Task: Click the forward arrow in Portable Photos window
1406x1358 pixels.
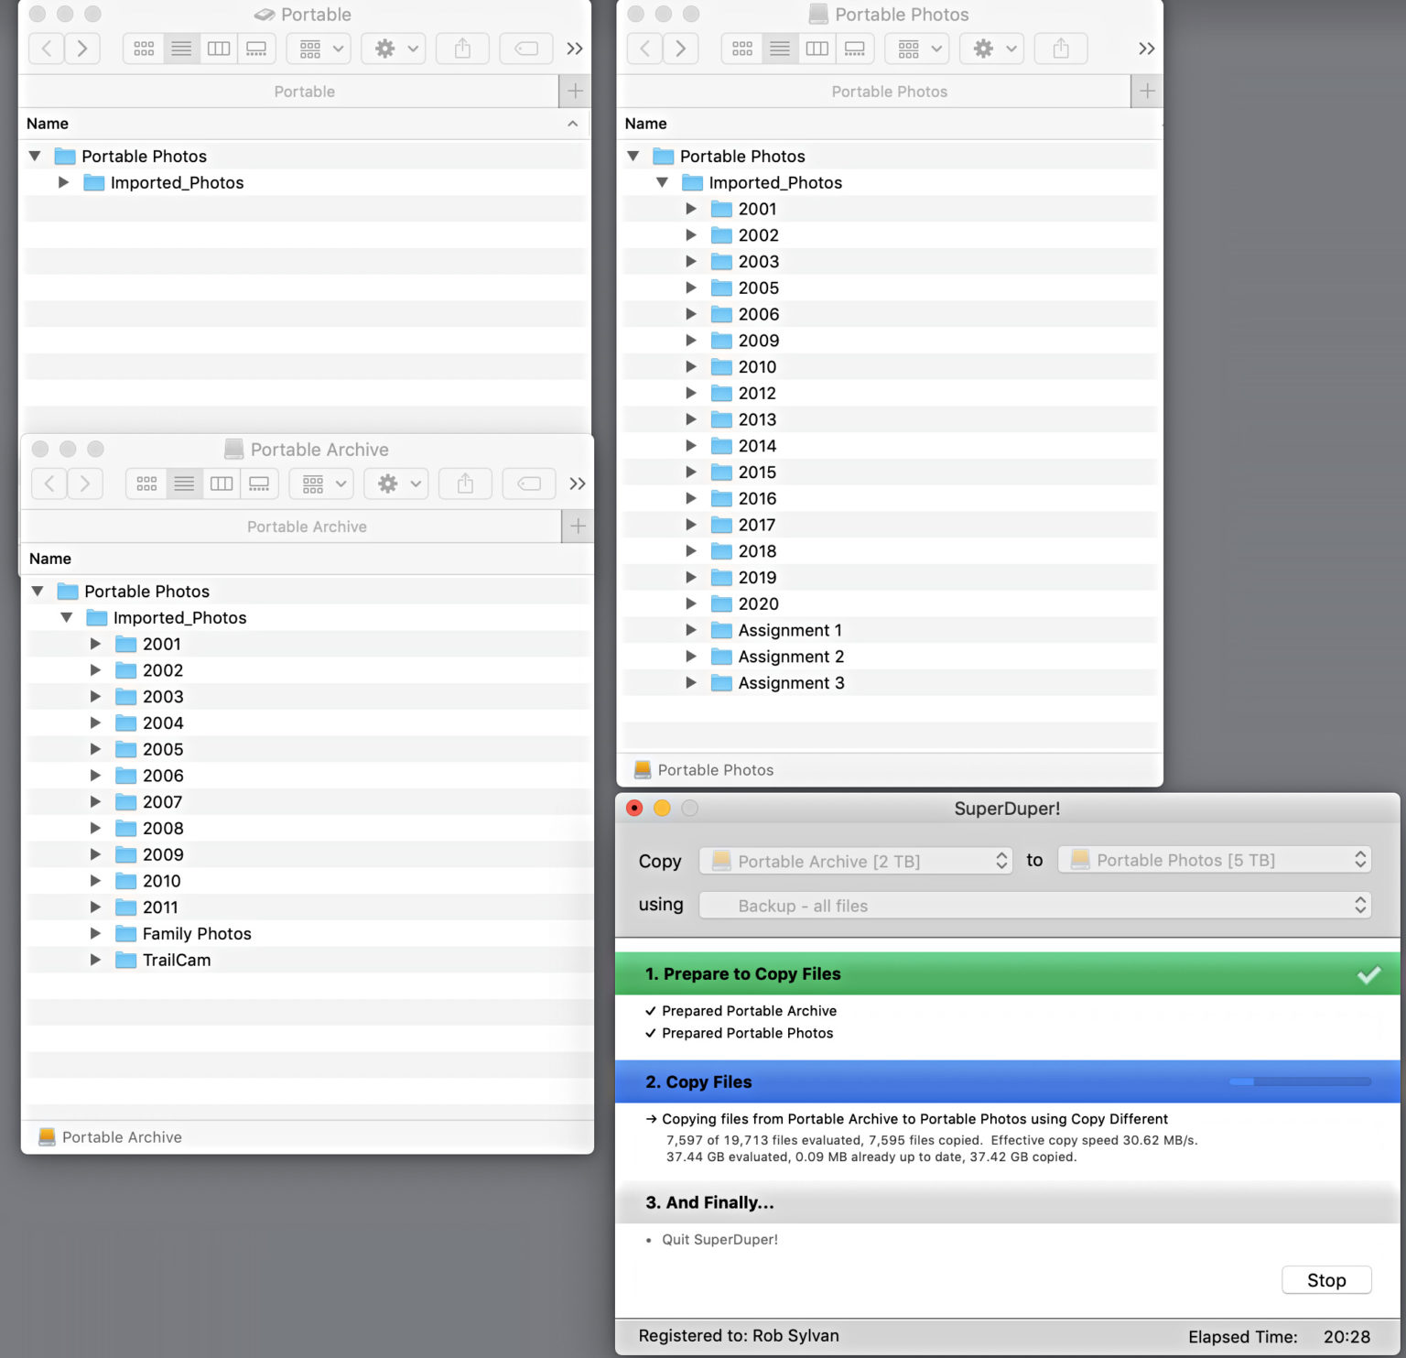Action: pos(681,49)
